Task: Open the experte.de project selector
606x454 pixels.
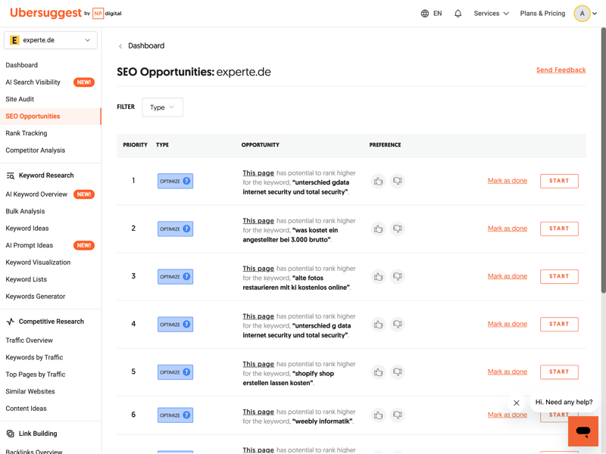Action: [x=51, y=40]
